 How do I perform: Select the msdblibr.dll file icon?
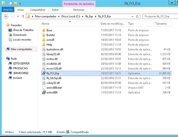click(x=44, y=64)
